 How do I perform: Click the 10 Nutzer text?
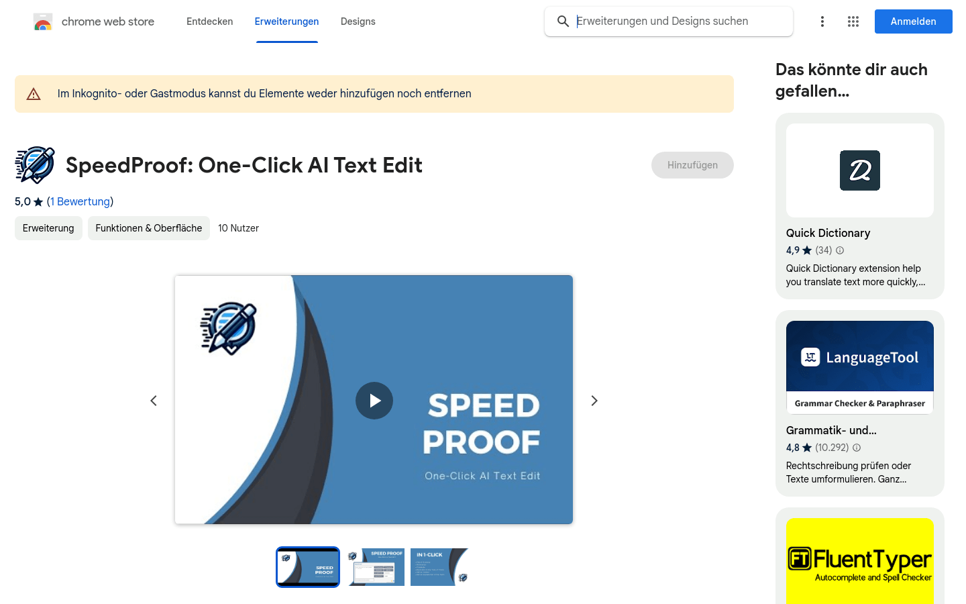pos(238,228)
